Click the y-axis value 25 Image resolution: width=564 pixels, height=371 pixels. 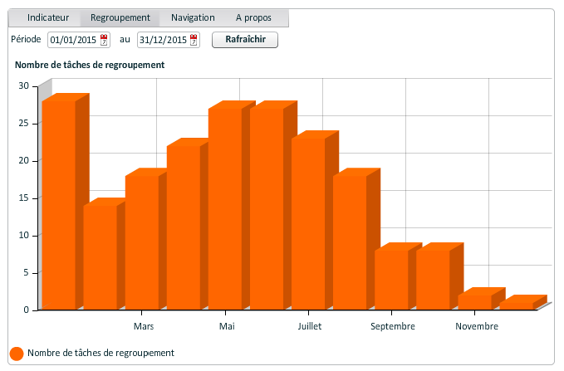24,124
